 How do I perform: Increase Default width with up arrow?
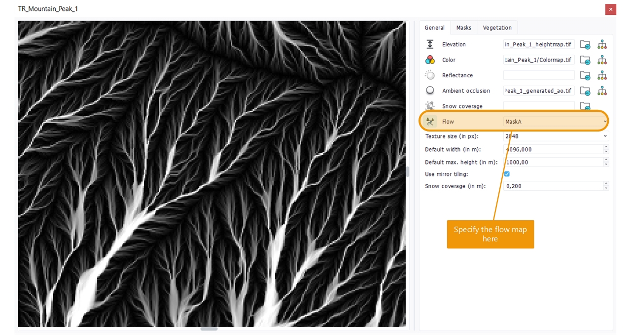606,147
